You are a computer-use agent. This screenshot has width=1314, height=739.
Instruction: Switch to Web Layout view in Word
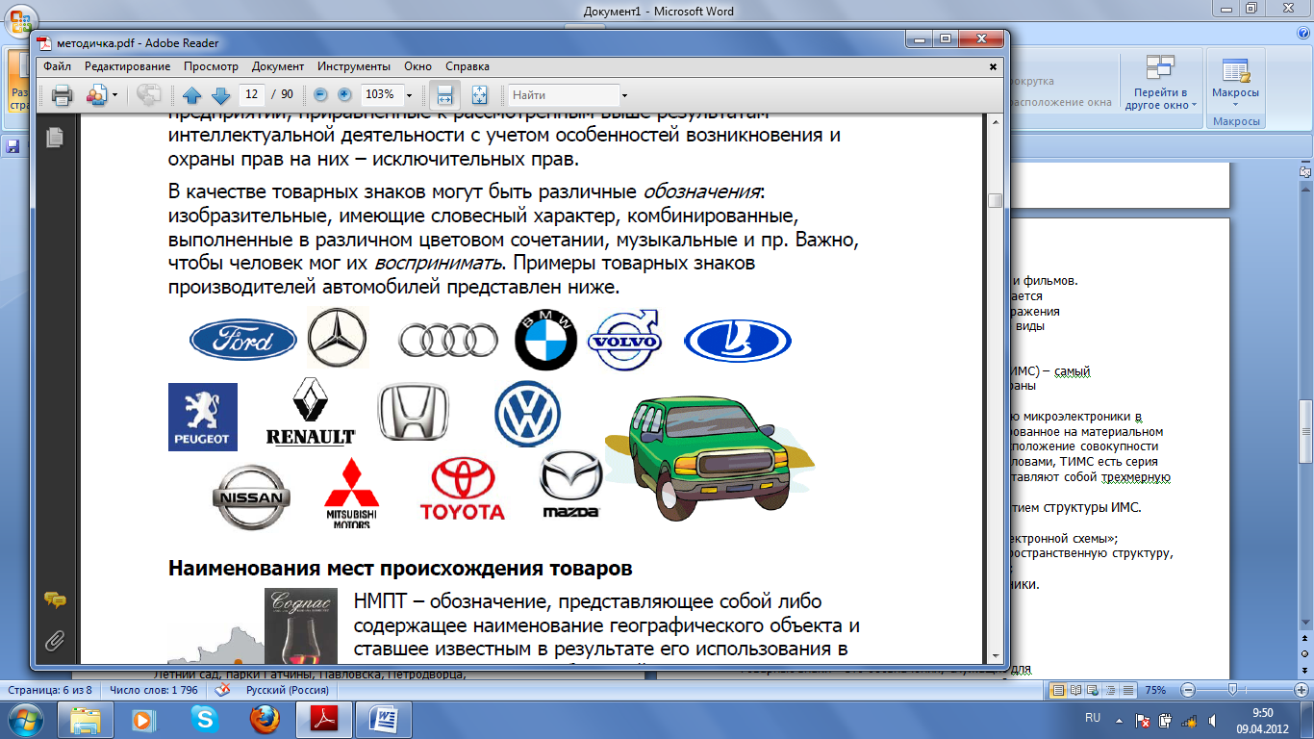1094,690
